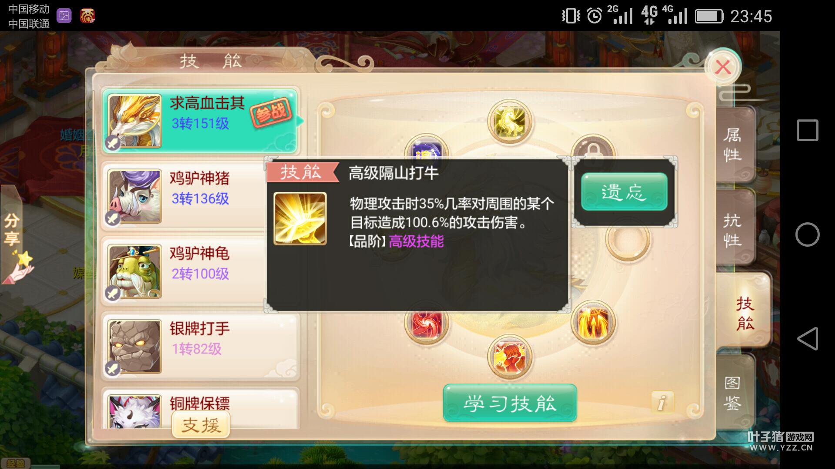Select the red fist skill icon
The width and height of the screenshot is (835, 469).
click(x=510, y=357)
